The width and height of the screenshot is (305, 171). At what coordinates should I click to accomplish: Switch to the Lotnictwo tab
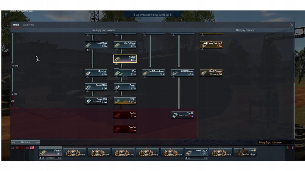coord(28,25)
